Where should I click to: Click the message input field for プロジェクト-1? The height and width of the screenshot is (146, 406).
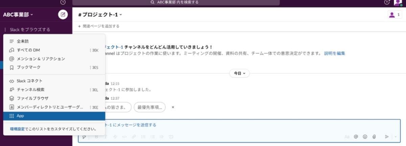click(239, 125)
